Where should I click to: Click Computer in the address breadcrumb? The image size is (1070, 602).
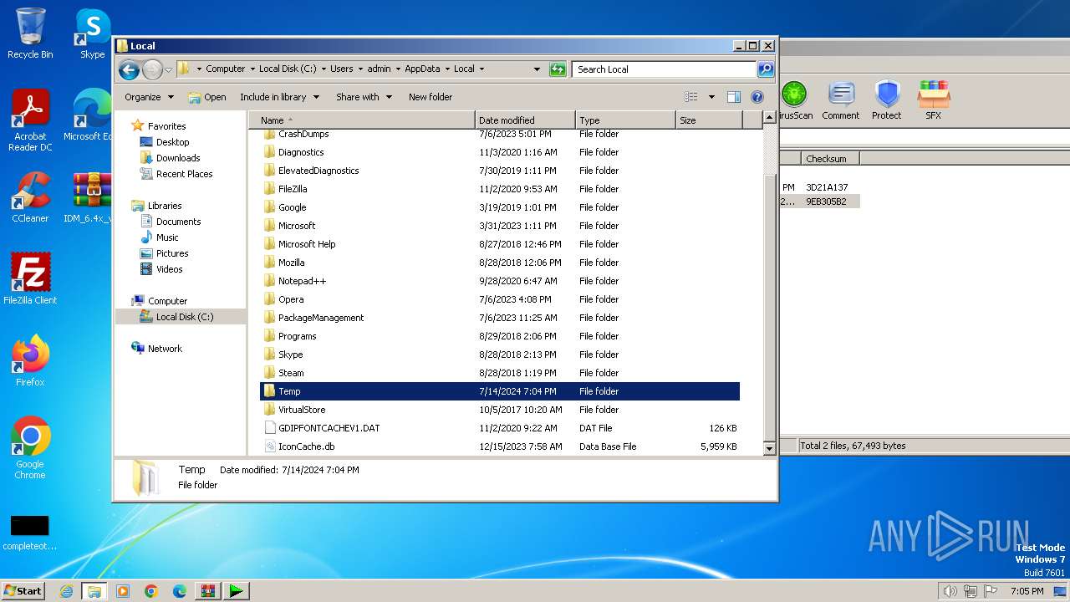226,69
